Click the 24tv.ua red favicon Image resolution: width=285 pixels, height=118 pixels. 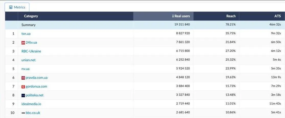click(x=23, y=43)
